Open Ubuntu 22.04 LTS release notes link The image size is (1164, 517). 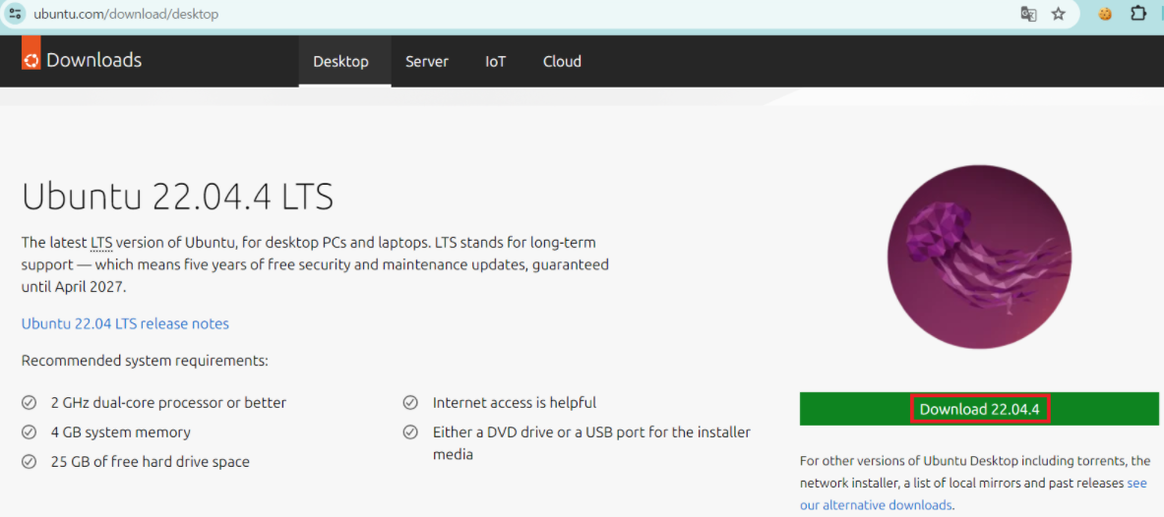126,323
